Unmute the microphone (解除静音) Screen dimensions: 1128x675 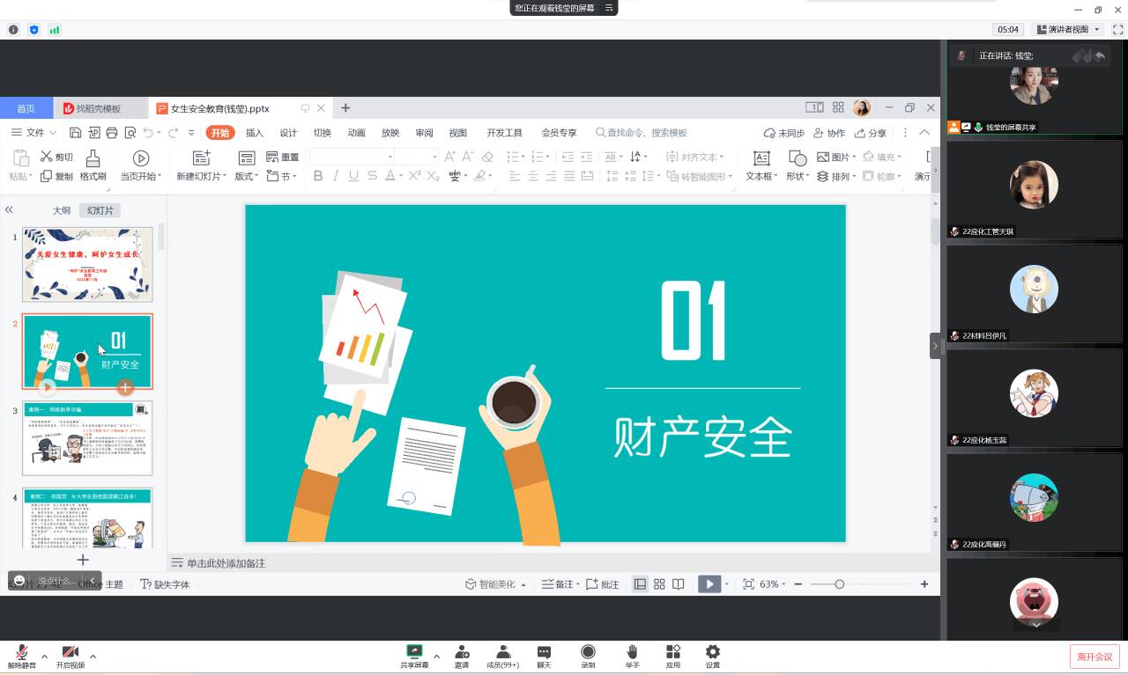click(21, 653)
